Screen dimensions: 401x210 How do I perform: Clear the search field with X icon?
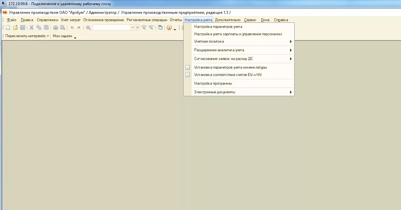pos(138,28)
